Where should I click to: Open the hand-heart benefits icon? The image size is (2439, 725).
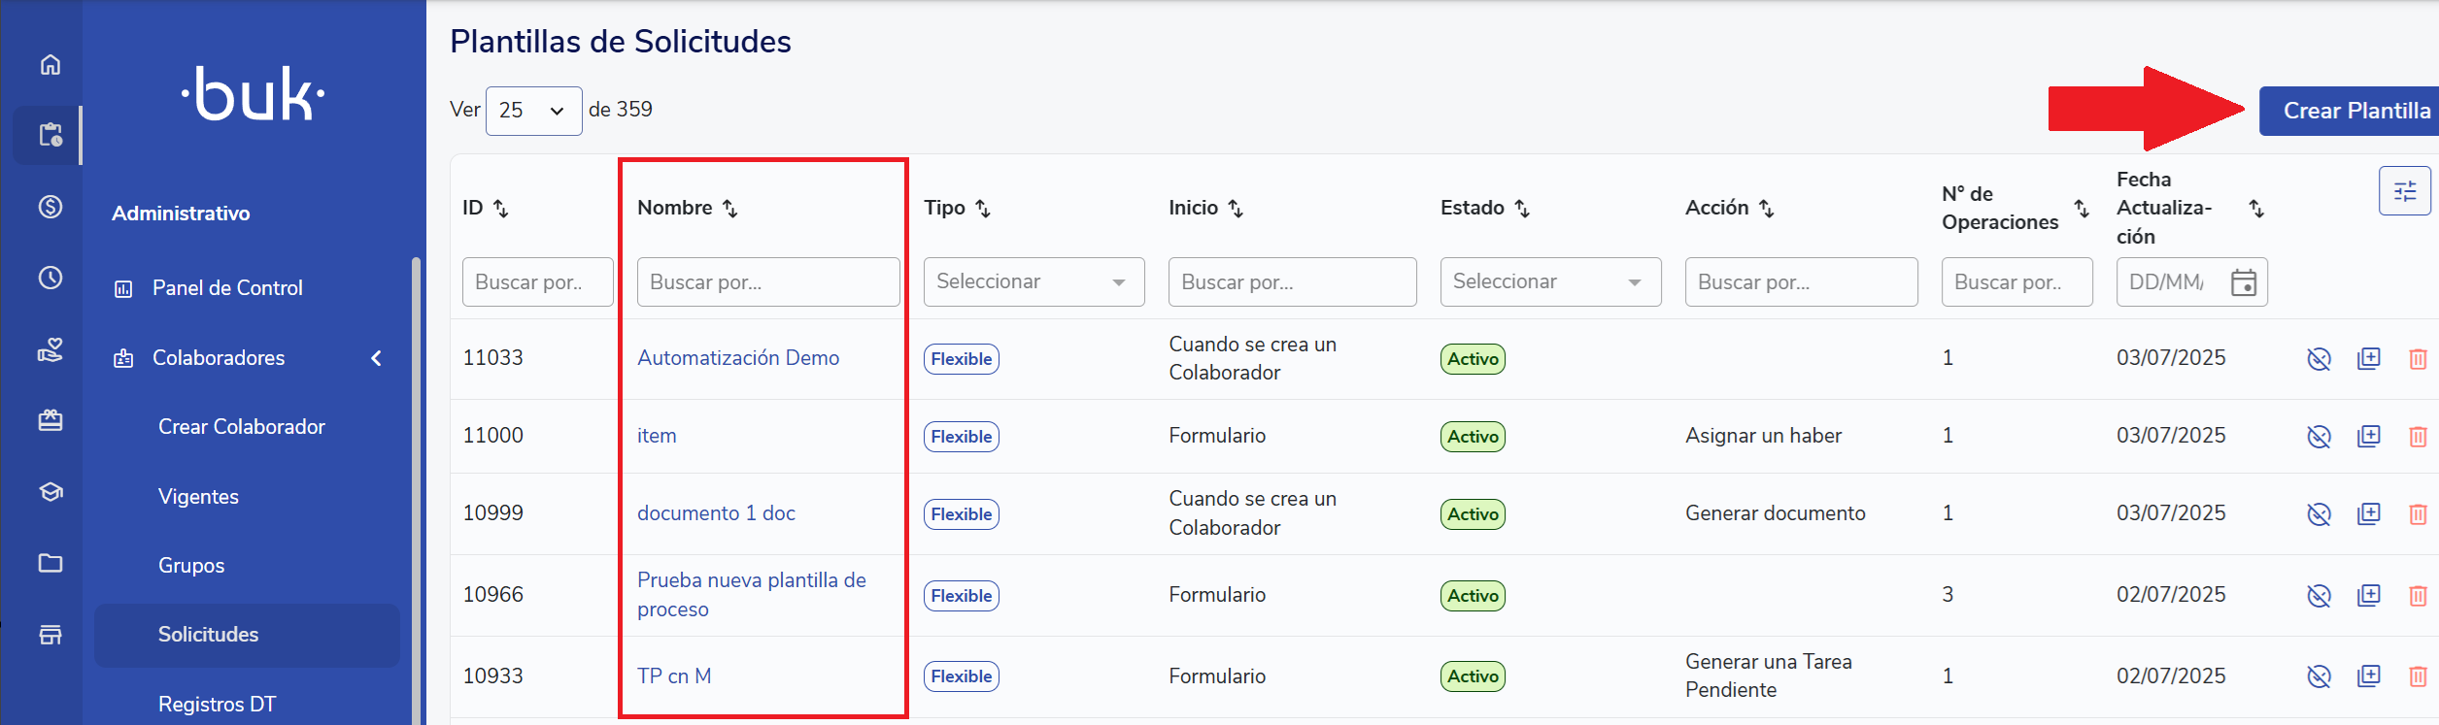(51, 349)
